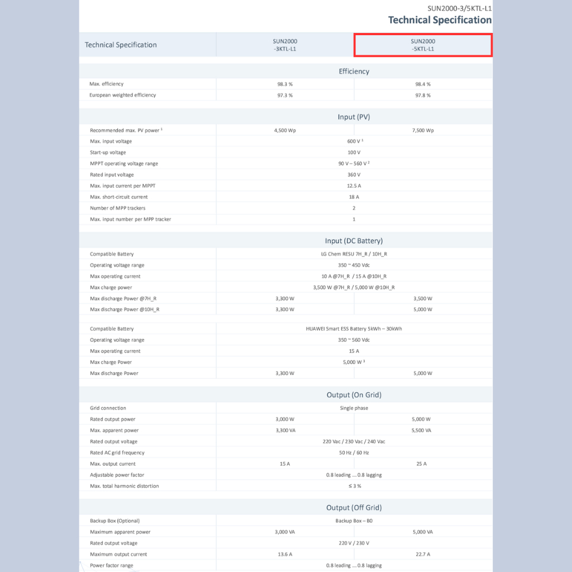572x572 pixels.
Task: Select the "98.3 %" efficiency value
Action: (x=285, y=84)
